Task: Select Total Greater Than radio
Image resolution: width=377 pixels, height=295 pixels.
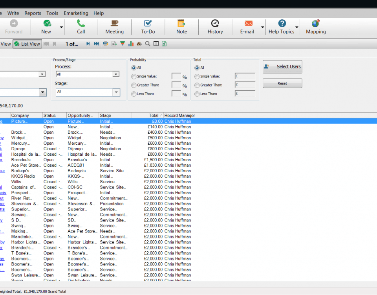Action: pyautogui.click(x=197, y=85)
